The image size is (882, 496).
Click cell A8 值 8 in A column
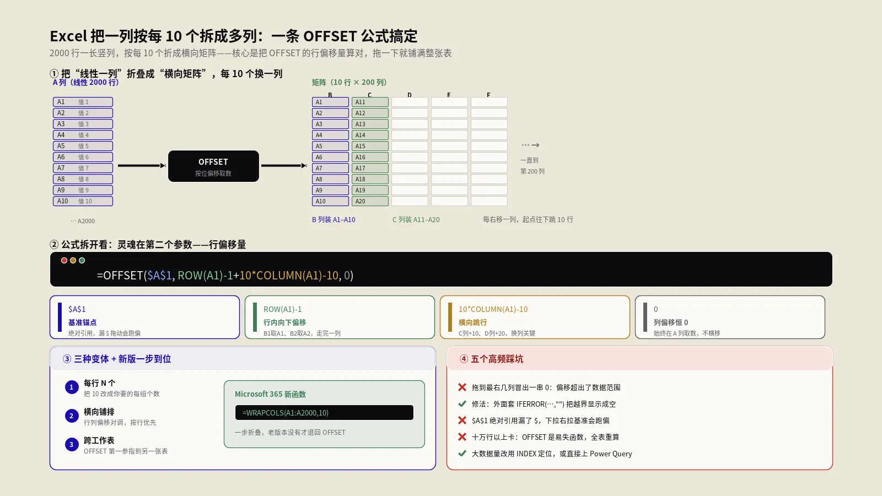point(83,179)
